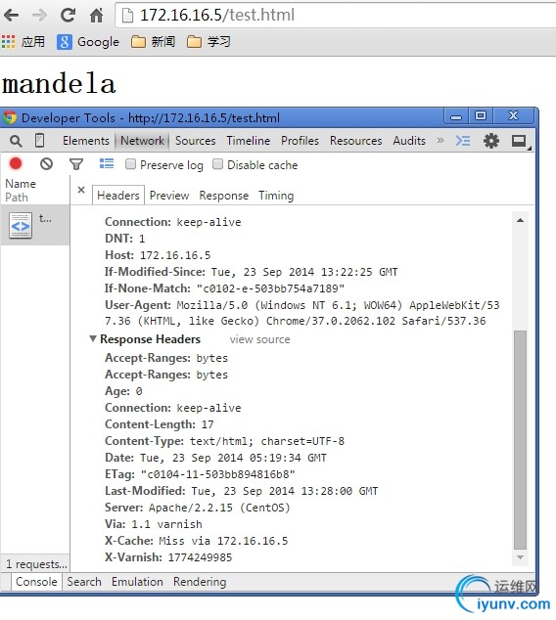This screenshot has width=556, height=620.
Task: Click the view source link
Action: click(260, 339)
